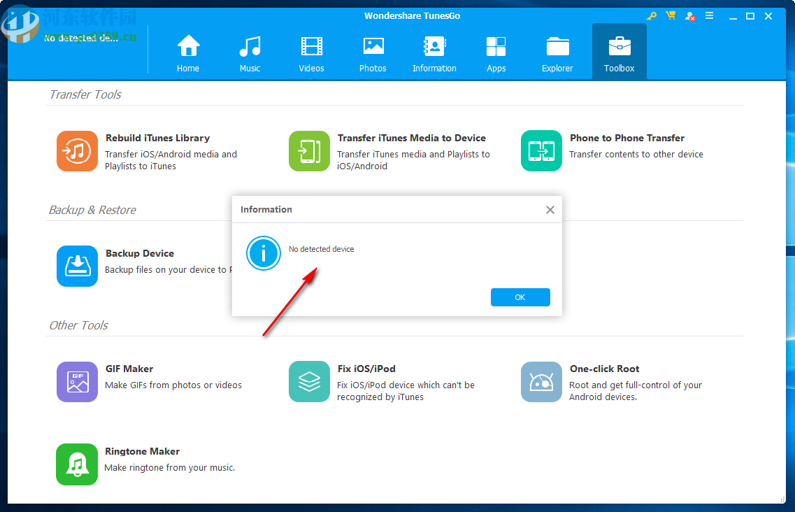795x512 pixels.
Task: Click the Backup Device title
Action: (x=140, y=253)
